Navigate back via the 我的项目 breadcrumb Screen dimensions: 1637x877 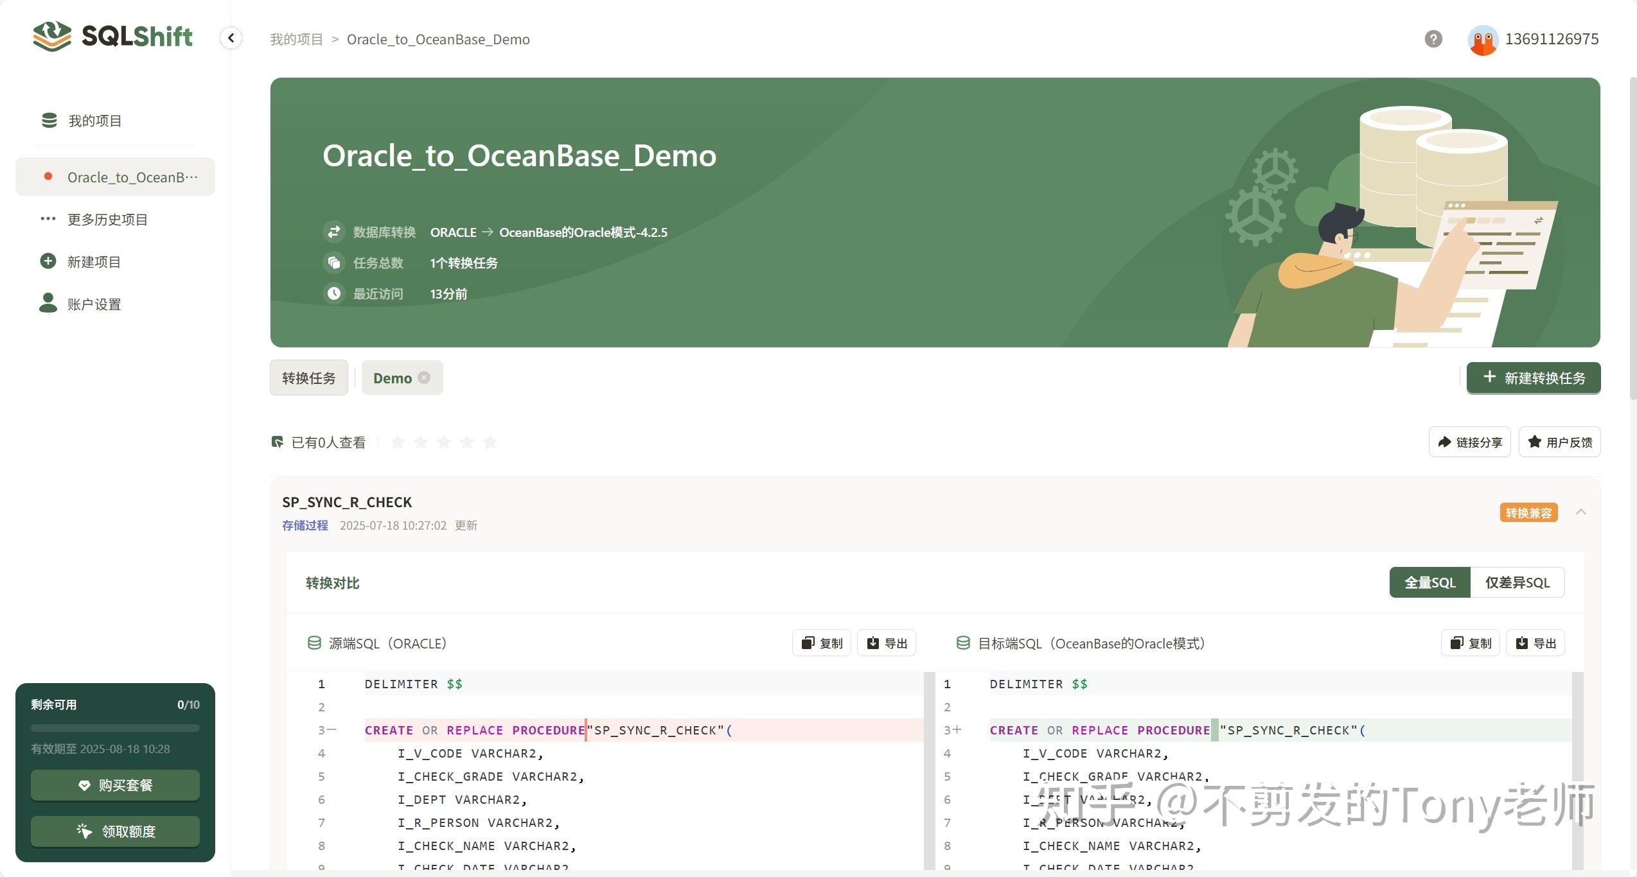[x=296, y=39]
